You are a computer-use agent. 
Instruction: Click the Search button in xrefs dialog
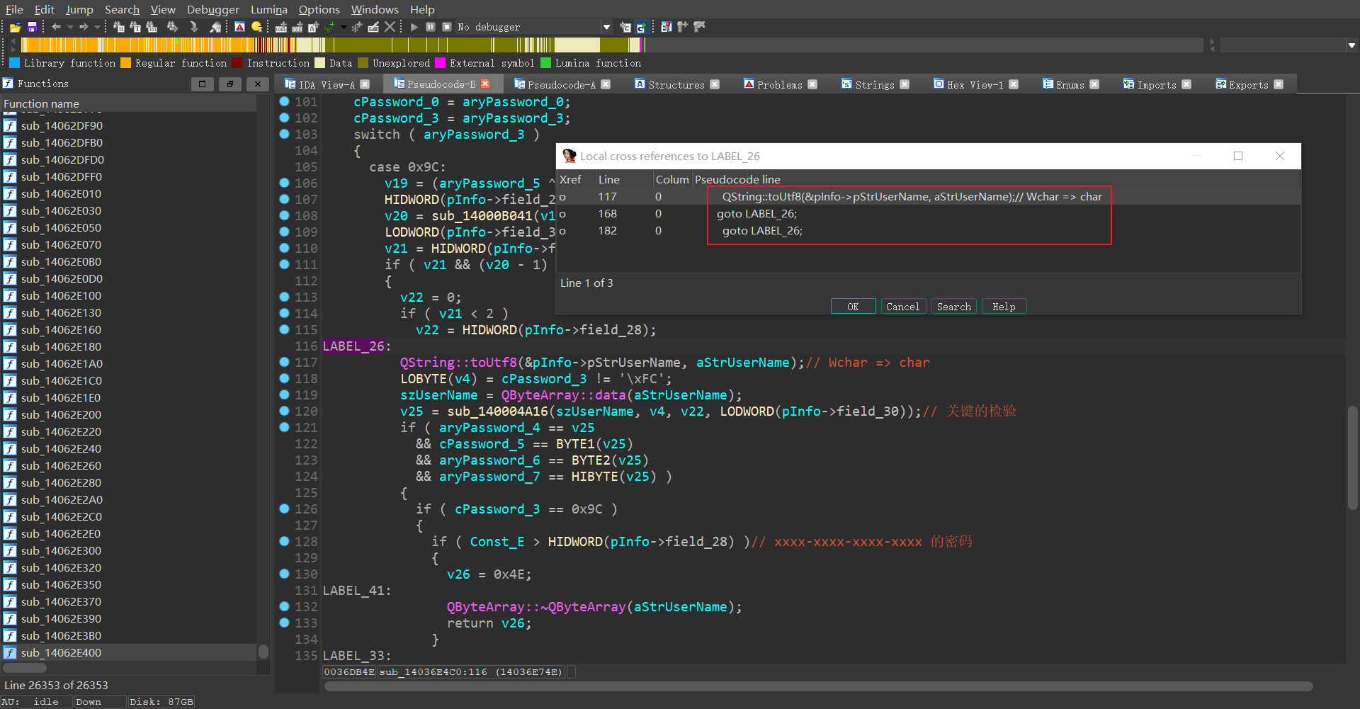pos(953,307)
